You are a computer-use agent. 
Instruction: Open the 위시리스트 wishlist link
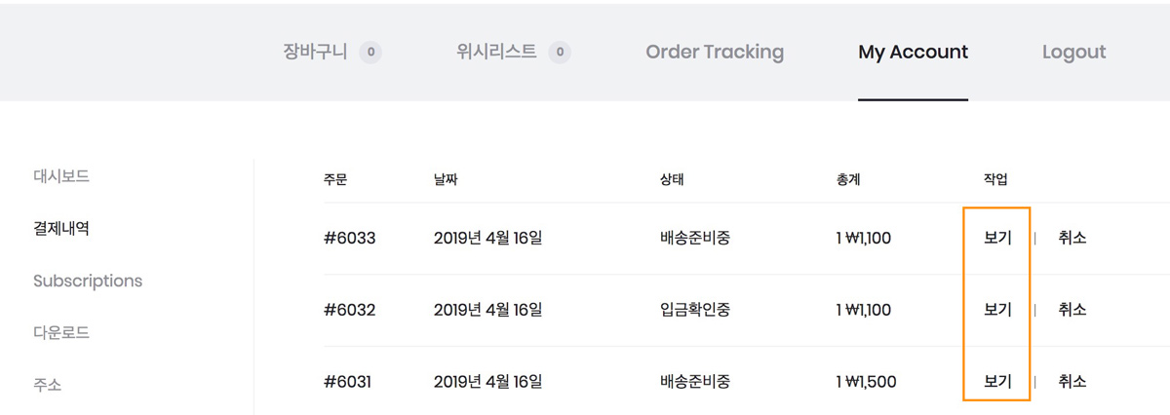pyautogui.click(x=496, y=52)
